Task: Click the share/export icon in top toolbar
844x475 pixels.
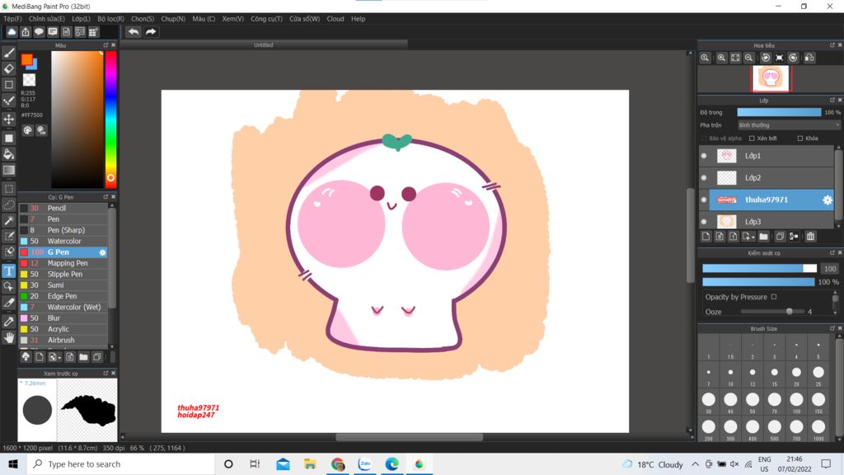Action: [x=26, y=32]
